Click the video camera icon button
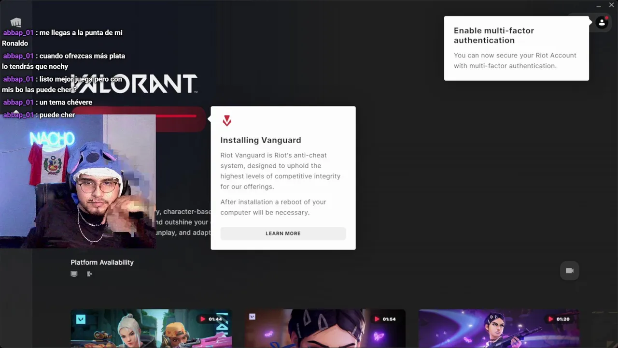 tap(570, 271)
